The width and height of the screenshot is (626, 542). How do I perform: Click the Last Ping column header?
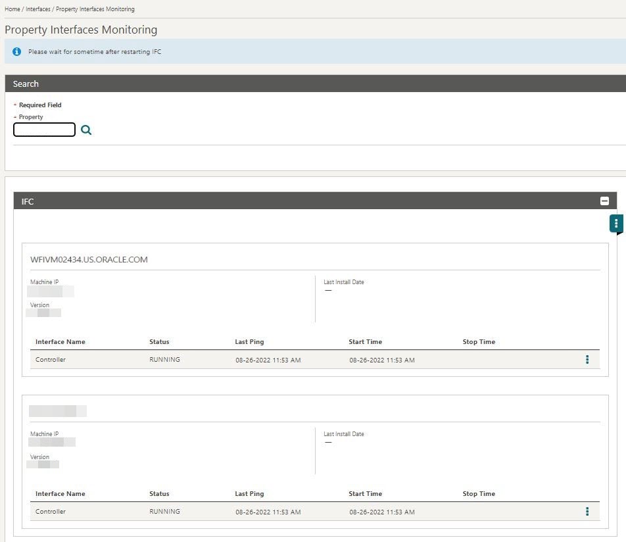click(249, 341)
